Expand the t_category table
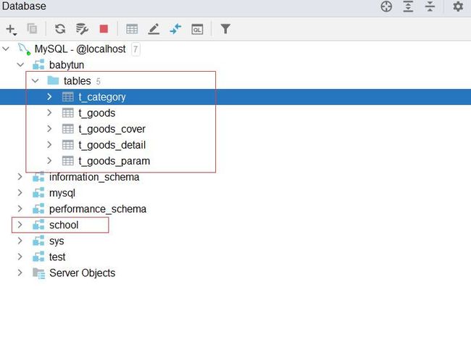471x361 pixels. (x=49, y=96)
